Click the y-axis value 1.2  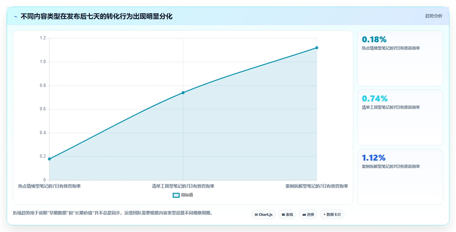click(x=43, y=38)
